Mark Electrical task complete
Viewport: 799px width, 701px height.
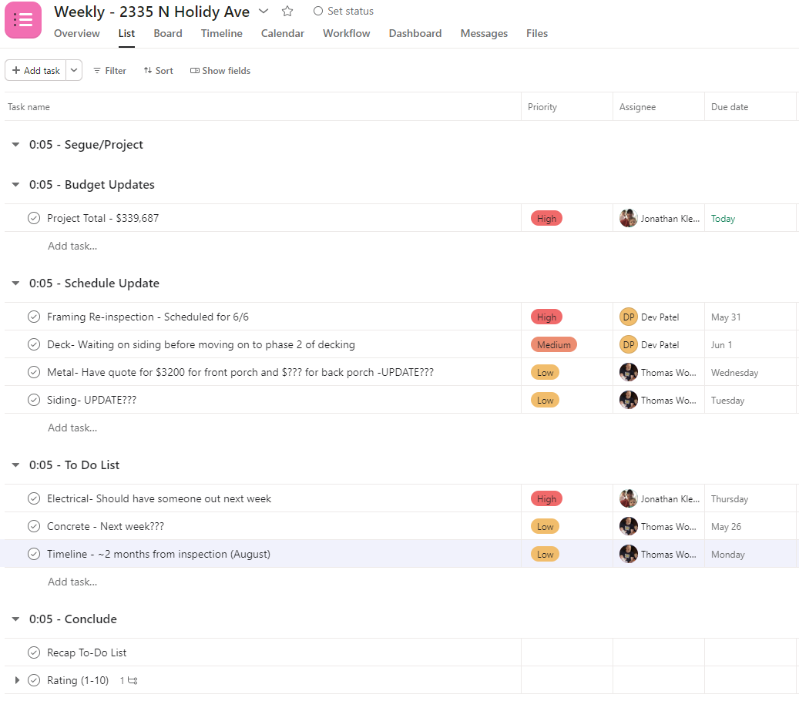[x=34, y=498]
